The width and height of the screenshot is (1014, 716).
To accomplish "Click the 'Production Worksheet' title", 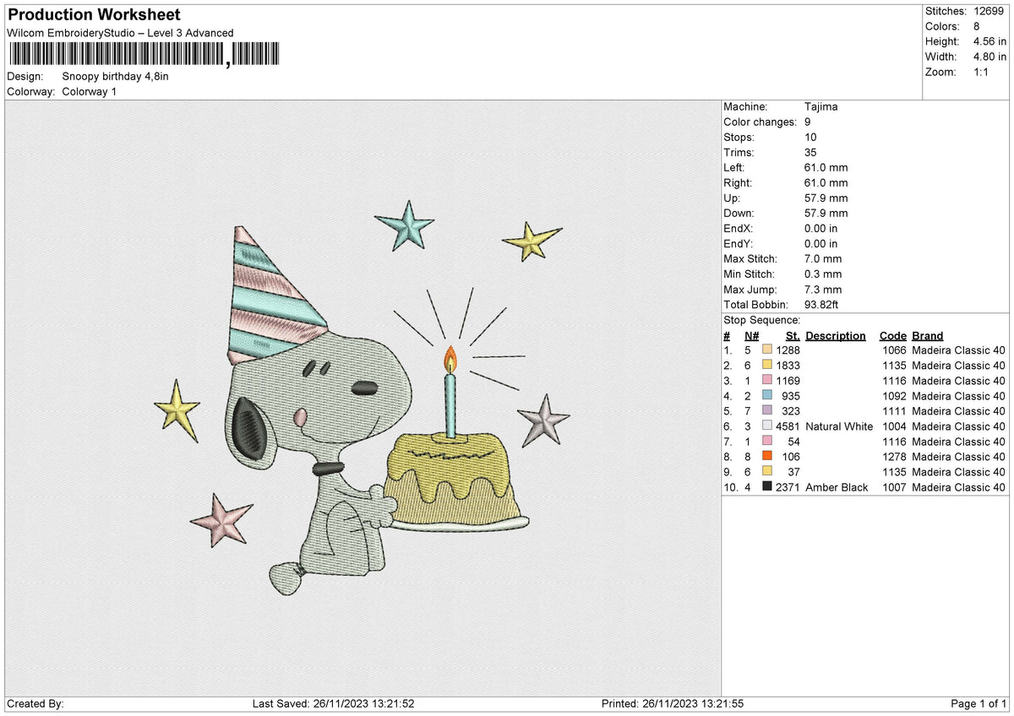I will (x=93, y=15).
